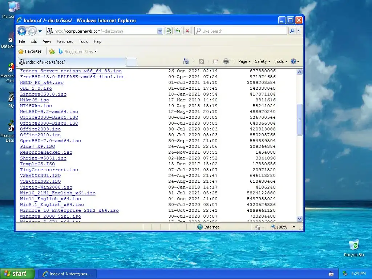Viewport: 372px width, 279px height.
Task: Open the Favorites center star button
Action: click(x=30, y=51)
